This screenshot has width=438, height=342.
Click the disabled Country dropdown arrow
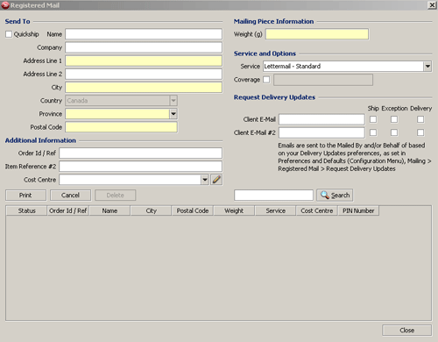pos(173,101)
